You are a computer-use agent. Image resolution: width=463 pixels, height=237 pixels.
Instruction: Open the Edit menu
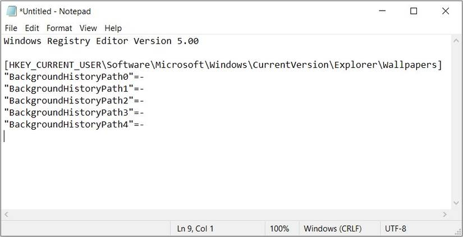[x=32, y=28]
